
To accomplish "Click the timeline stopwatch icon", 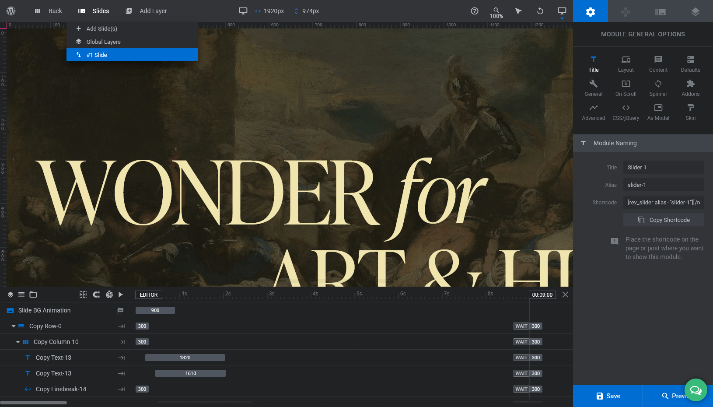I will [x=109, y=295].
